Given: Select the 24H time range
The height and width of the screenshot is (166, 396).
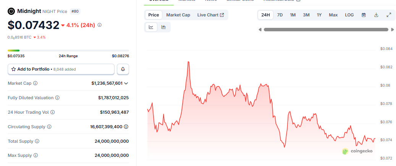Looking at the screenshot, I should click(265, 15).
